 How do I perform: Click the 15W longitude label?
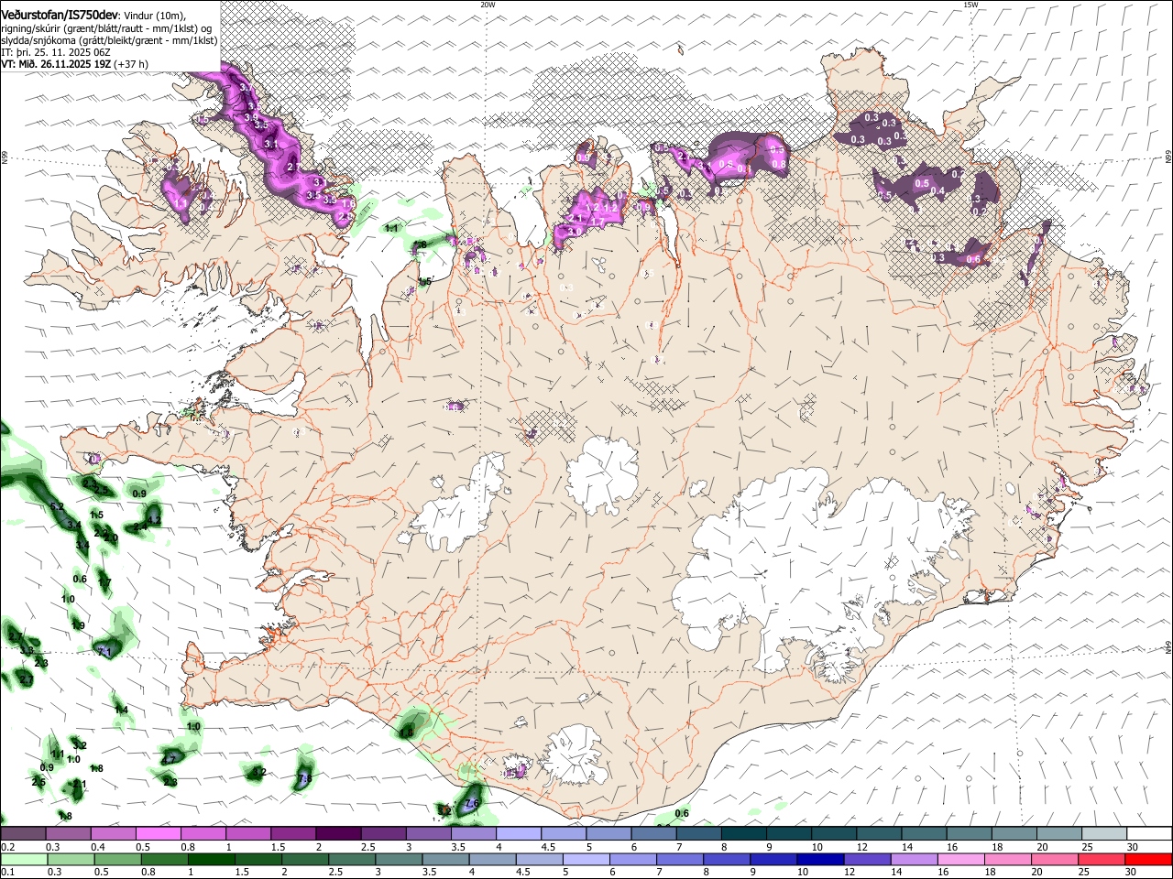[x=970, y=5]
